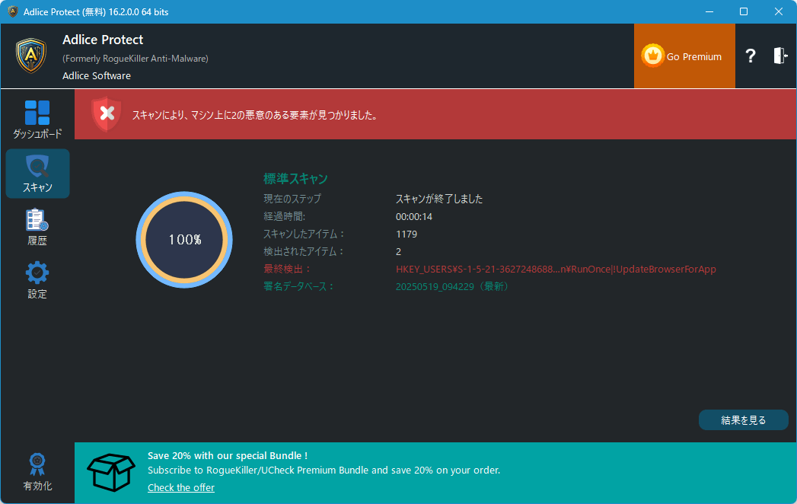This screenshot has height=504, width=797.
Task: Click the 標準スキャン heading
Action: [295, 178]
